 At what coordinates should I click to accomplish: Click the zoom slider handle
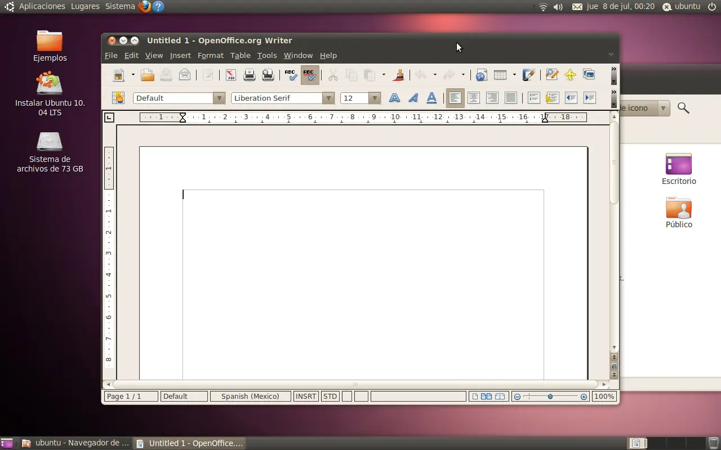coord(550,397)
